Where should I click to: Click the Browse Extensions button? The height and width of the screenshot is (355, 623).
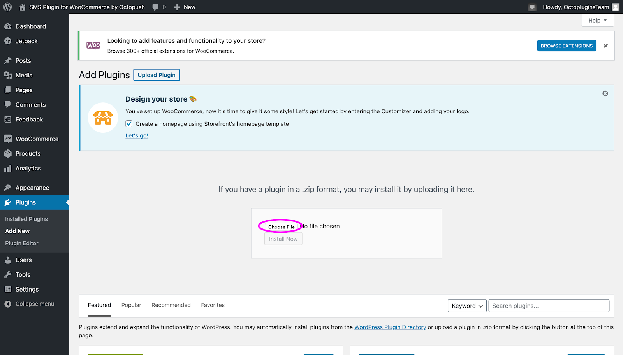567,46
